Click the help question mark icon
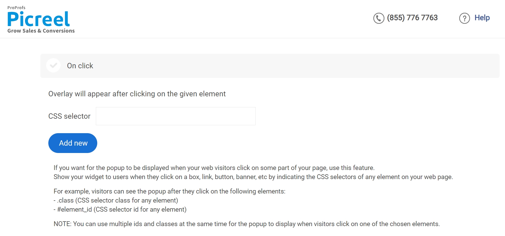The height and width of the screenshot is (236, 505). pyautogui.click(x=464, y=18)
